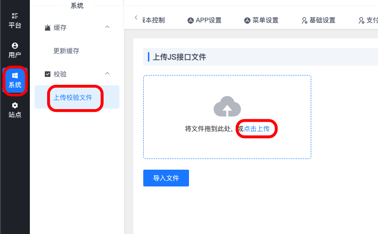This screenshot has height=234, width=378.
Task: Collapse the 缓存 menu group chevron
Action: click(x=107, y=28)
